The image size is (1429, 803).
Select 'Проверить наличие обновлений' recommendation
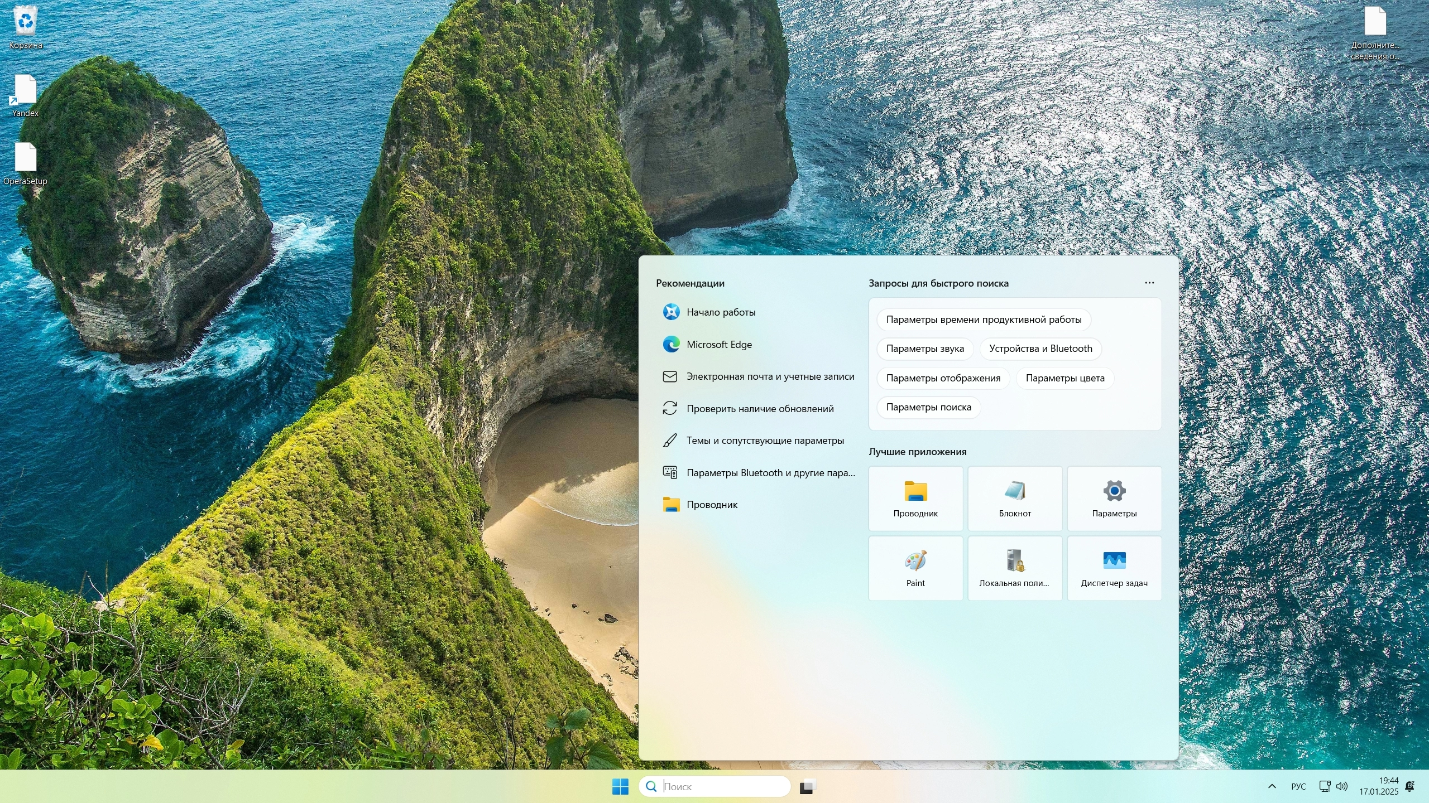tap(760, 409)
